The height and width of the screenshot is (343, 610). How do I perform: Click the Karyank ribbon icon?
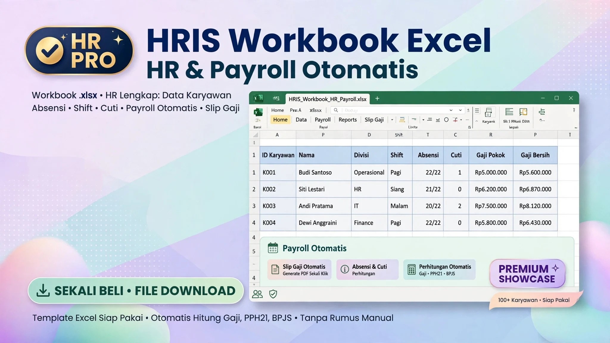tap(488, 113)
